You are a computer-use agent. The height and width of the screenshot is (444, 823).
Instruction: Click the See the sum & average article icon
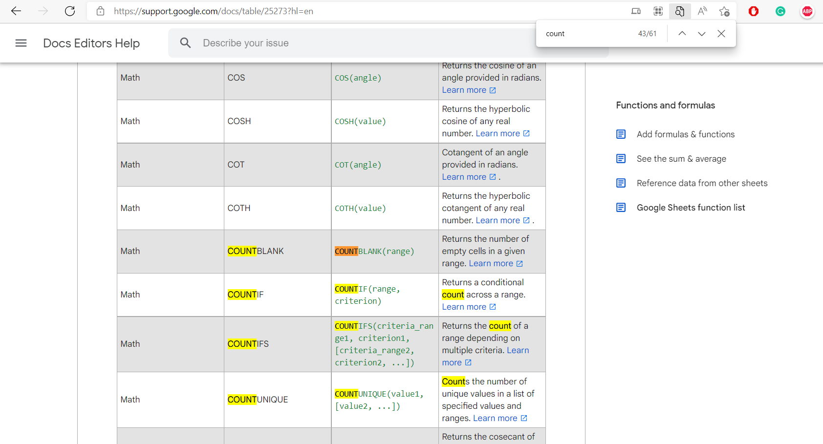[621, 159]
